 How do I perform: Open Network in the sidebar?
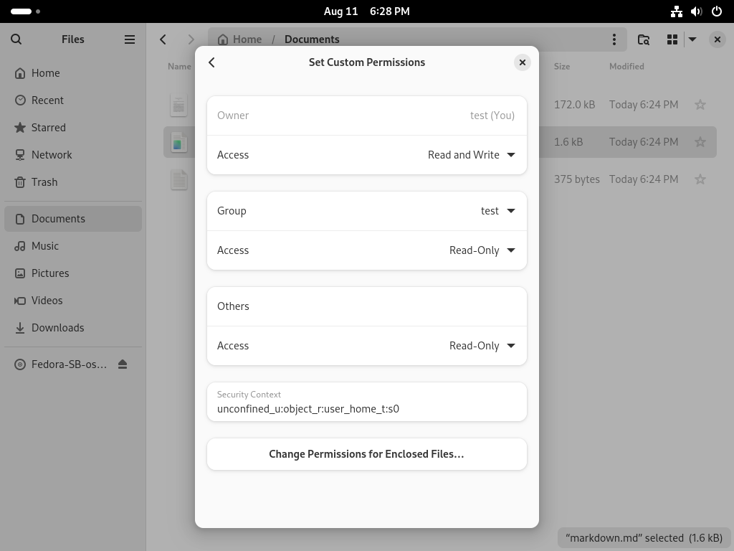pos(73,155)
